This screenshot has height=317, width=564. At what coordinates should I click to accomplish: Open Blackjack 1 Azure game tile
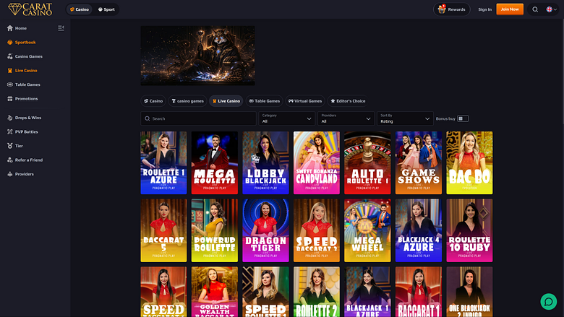[x=367, y=292]
